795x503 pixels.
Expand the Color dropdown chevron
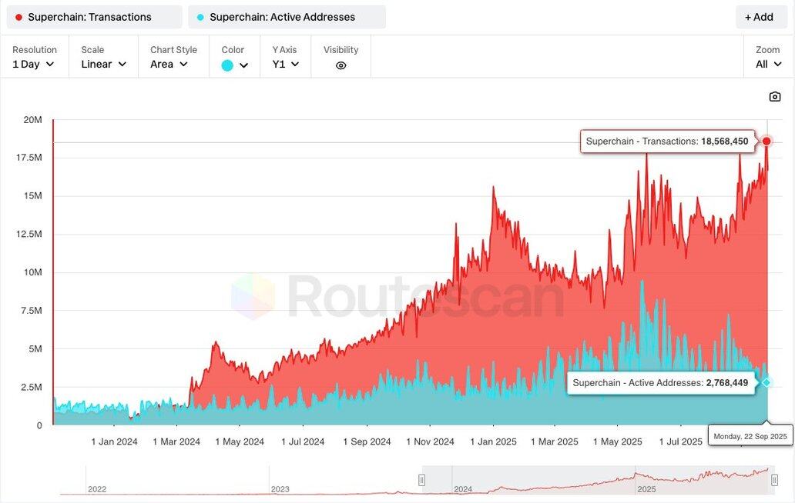[244, 65]
